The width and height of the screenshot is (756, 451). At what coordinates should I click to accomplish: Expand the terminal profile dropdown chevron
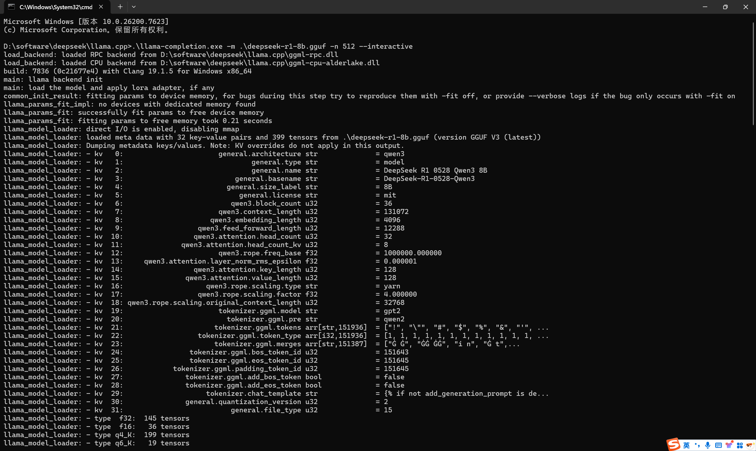tap(134, 7)
